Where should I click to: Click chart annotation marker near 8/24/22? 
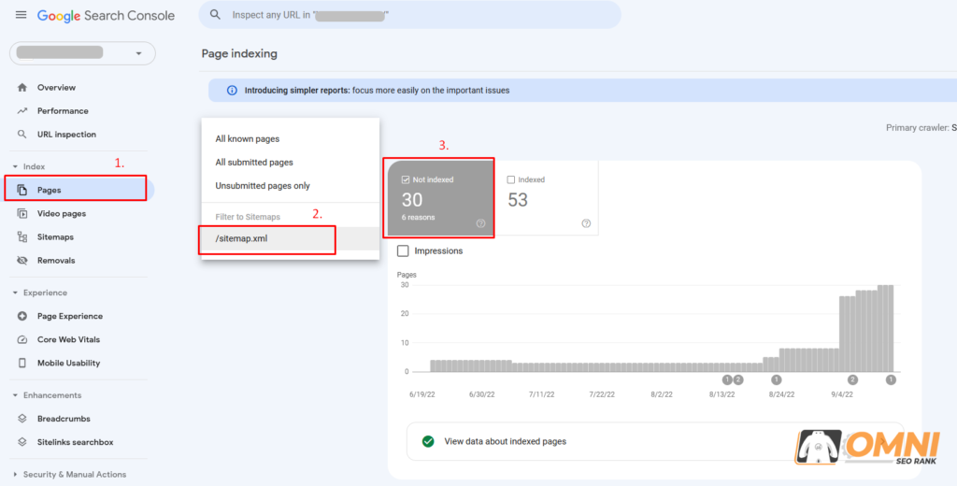777,379
